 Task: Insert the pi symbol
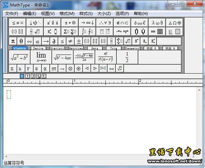[x=13, y=41]
